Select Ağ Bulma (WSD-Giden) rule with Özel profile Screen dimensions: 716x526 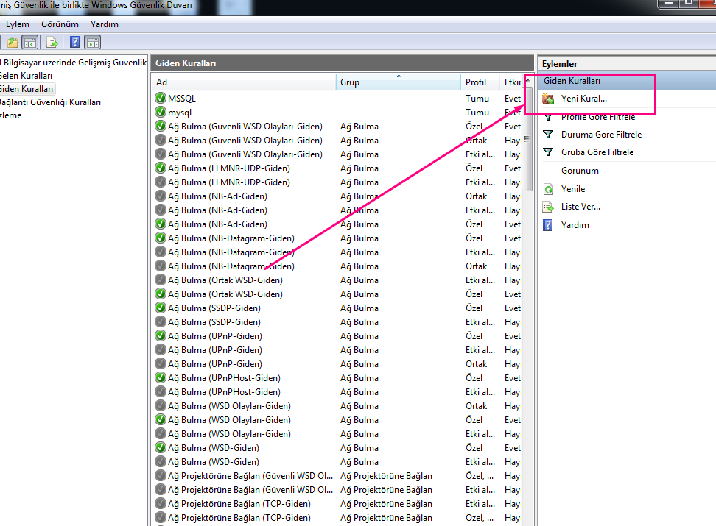point(337,448)
